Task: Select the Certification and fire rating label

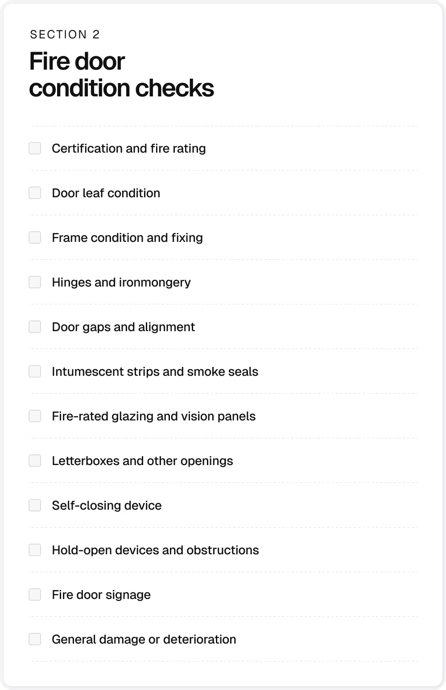Action: click(128, 148)
